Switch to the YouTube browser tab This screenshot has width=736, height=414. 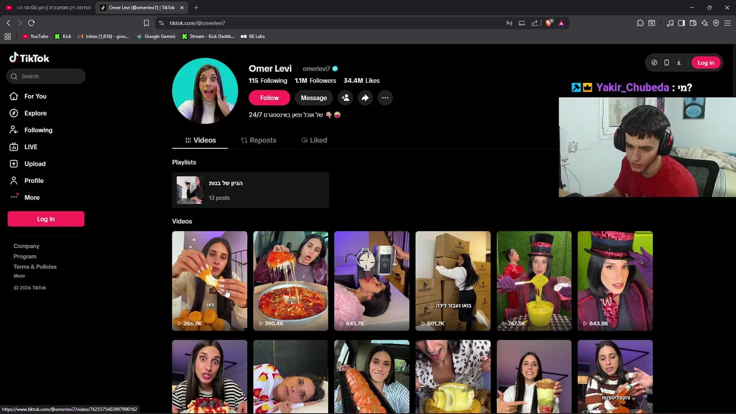[x=48, y=7]
